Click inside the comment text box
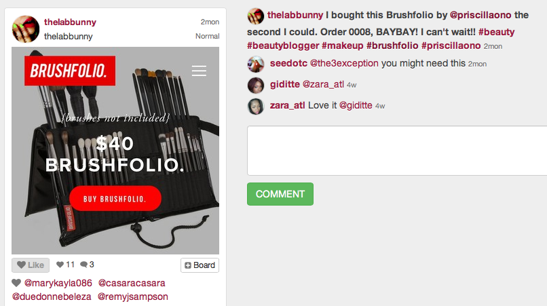The width and height of the screenshot is (547, 306). pyautogui.click(x=397, y=151)
